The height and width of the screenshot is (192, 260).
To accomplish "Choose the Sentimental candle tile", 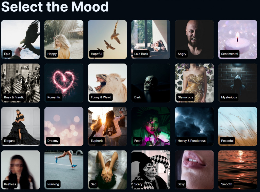I will coord(238,40).
